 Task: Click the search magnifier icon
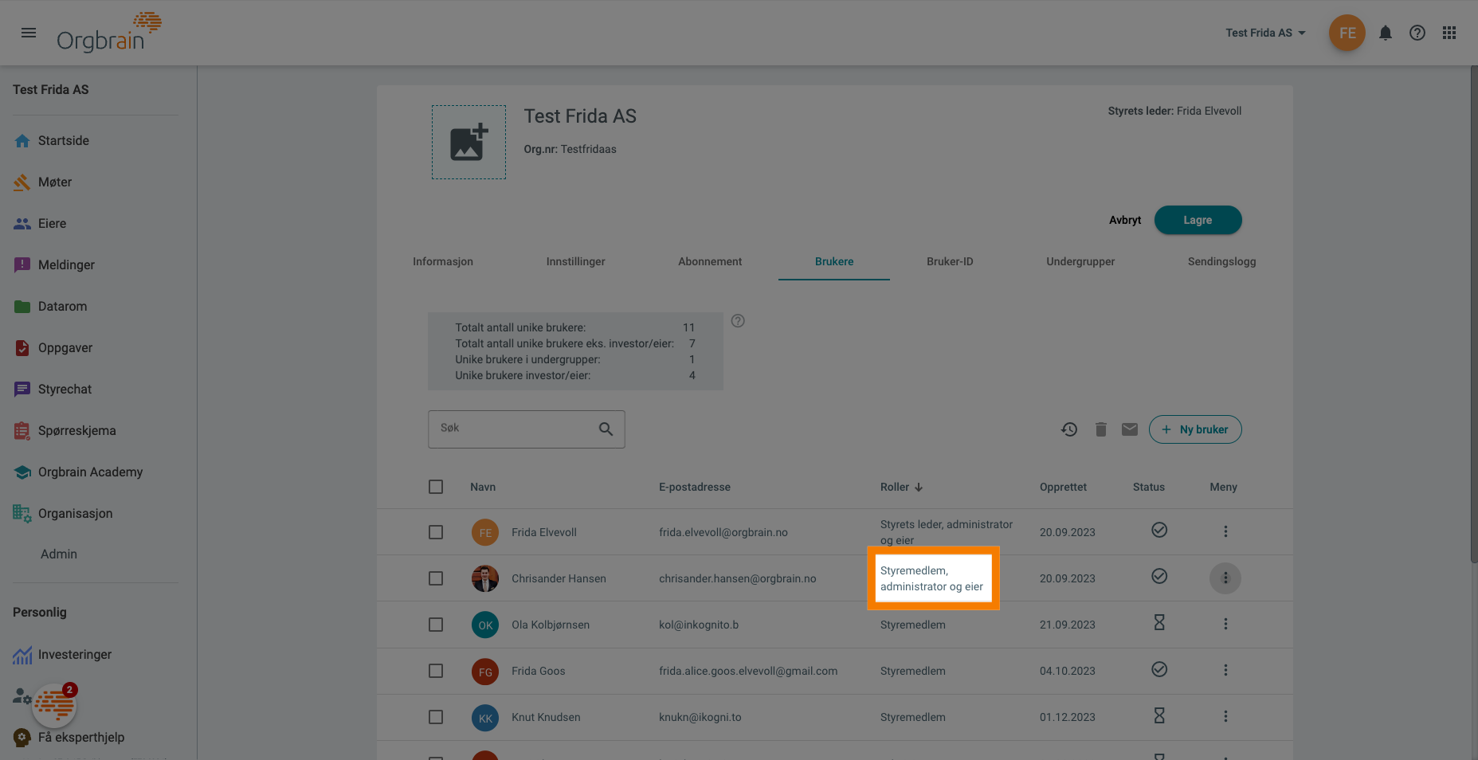tap(606, 429)
